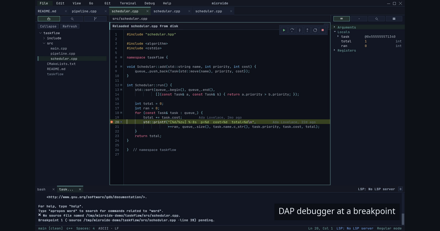
Task: Open the Debug menu
Action: tap(150, 3)
